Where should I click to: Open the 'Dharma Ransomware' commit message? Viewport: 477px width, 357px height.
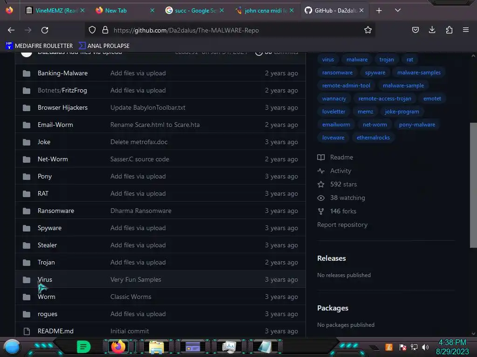(141, 211)
